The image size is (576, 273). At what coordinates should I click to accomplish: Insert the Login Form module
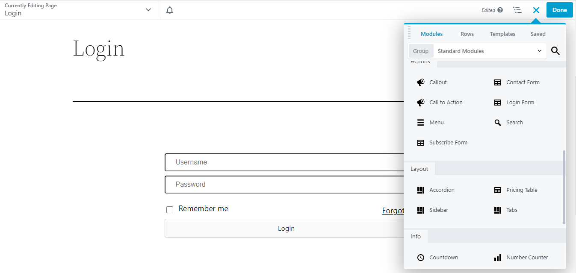520,102
